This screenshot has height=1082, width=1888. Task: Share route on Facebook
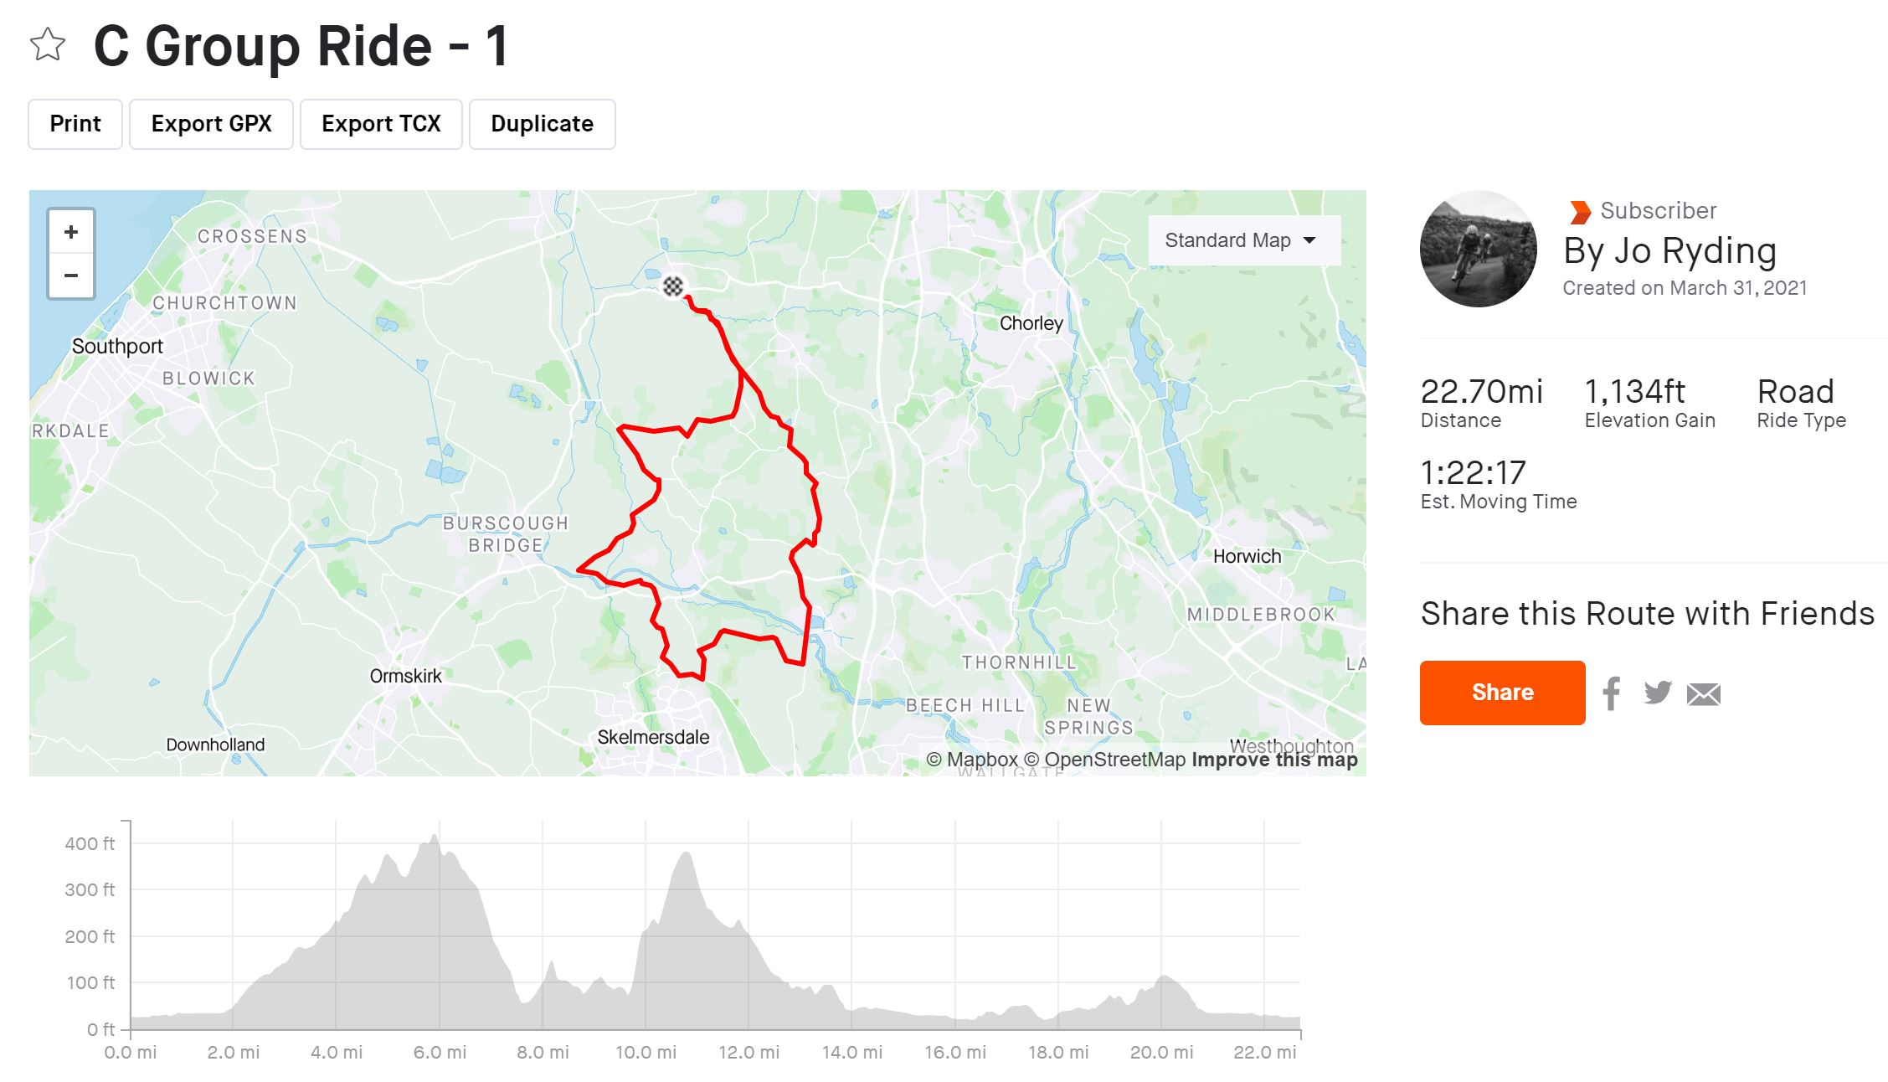tap(1612, 693)
